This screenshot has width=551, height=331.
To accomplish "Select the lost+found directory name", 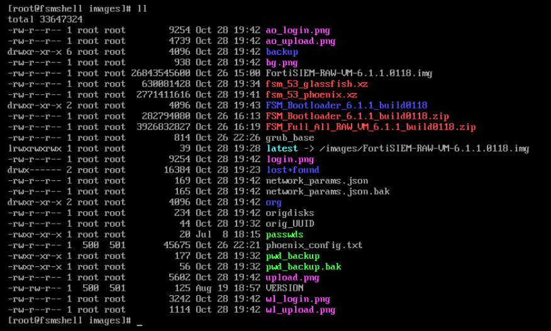I will tap(292, 170).
